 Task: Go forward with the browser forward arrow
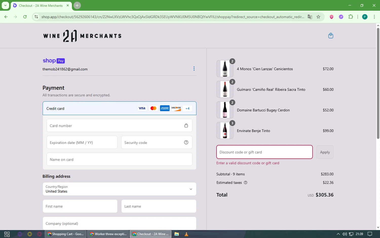(15, 17)
